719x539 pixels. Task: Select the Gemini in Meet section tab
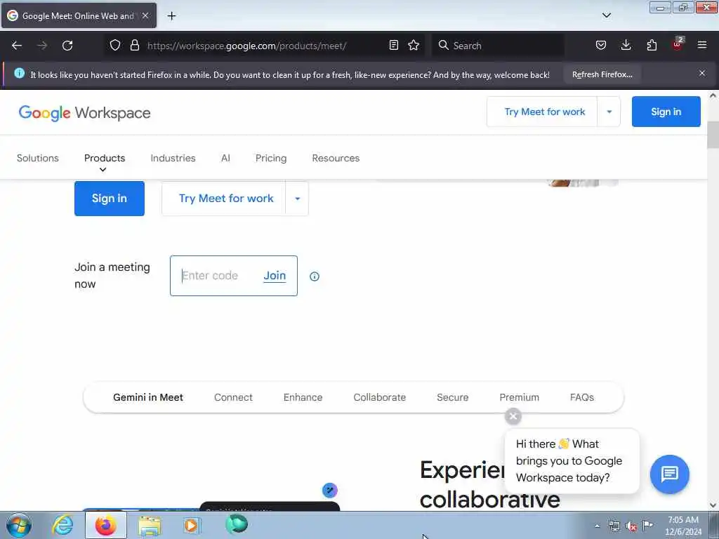pyautogui.click(x=148, y=397)
